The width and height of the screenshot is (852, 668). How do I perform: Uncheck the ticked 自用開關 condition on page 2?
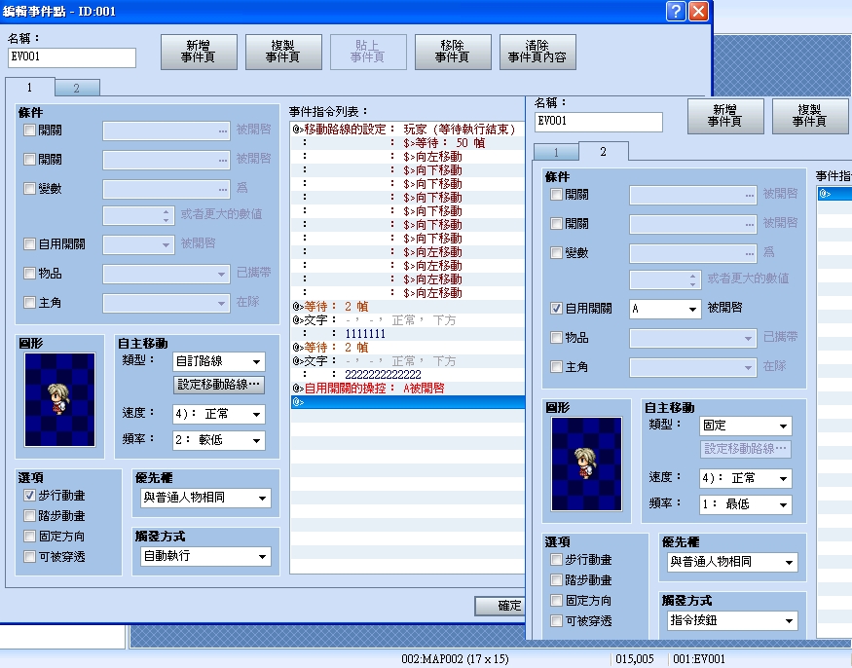pyautogui.click(x=556, y=308)
